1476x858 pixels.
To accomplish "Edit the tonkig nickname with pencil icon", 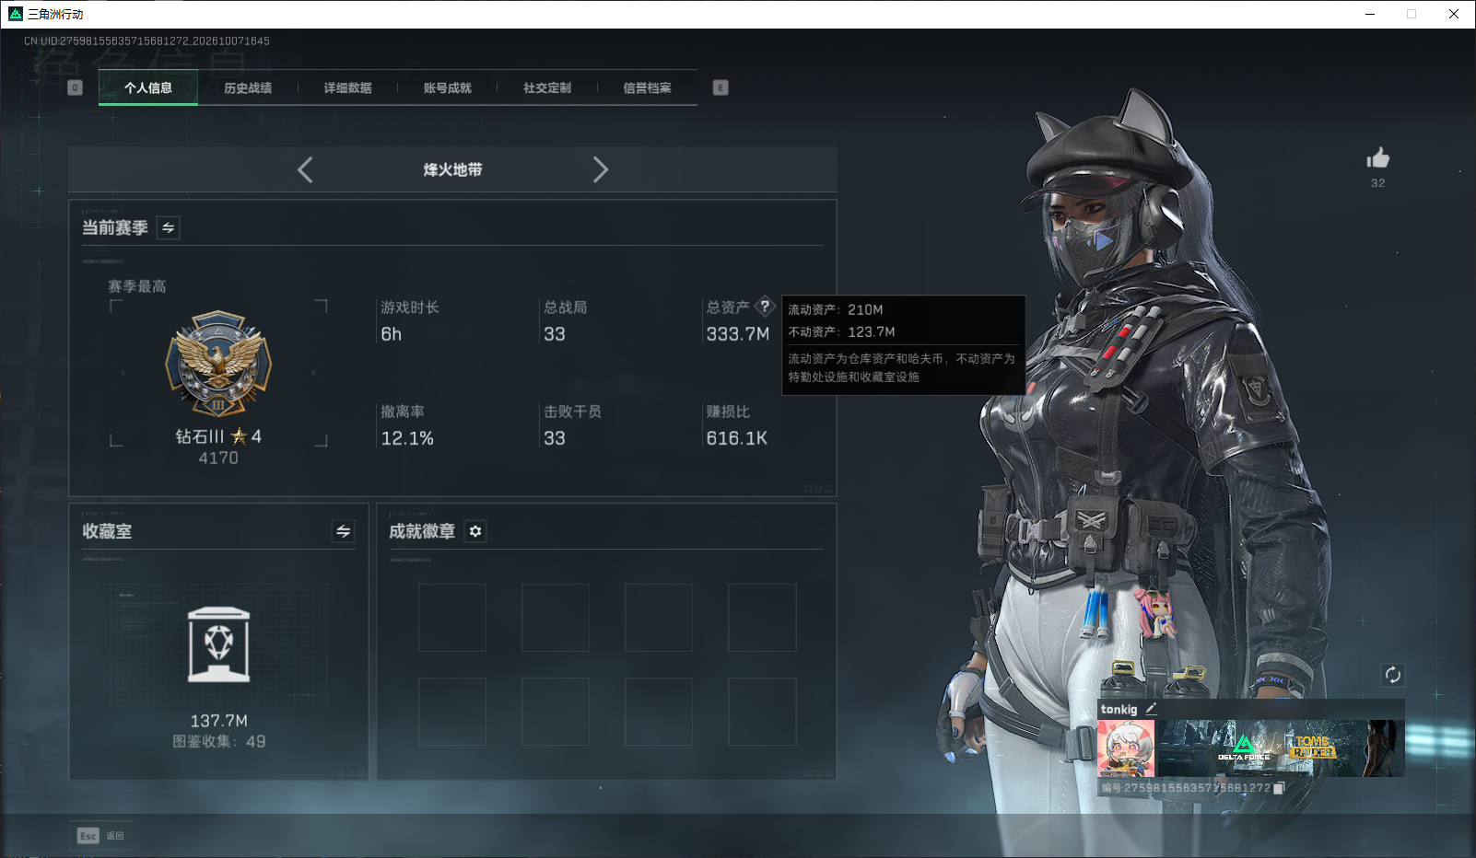I will point(1151,709).
